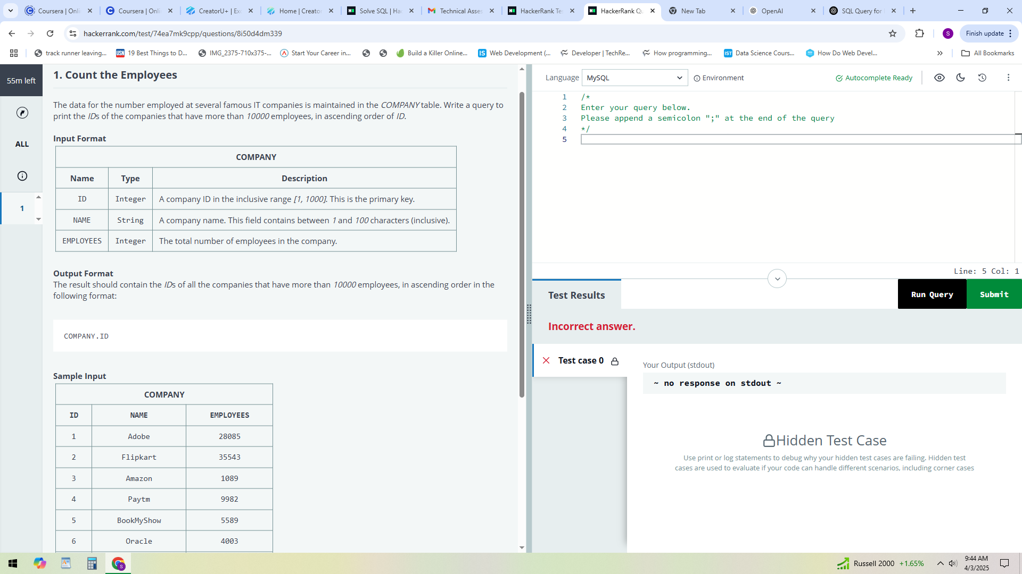Expand the hidden bookmarks overflow chevron

pos(940,53)
